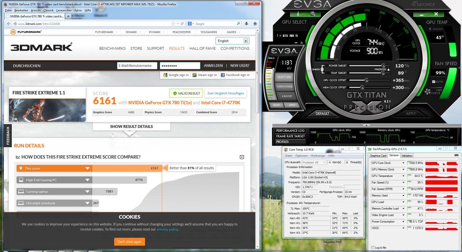Toggle Linked power/temp target icon

pyautogui.click(x=322, y=69)
